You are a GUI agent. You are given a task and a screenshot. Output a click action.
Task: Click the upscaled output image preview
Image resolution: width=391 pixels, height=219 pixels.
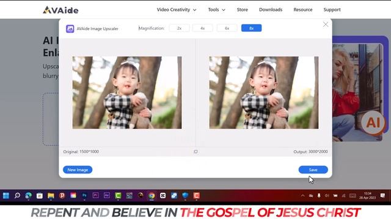[x=263, y=92]
